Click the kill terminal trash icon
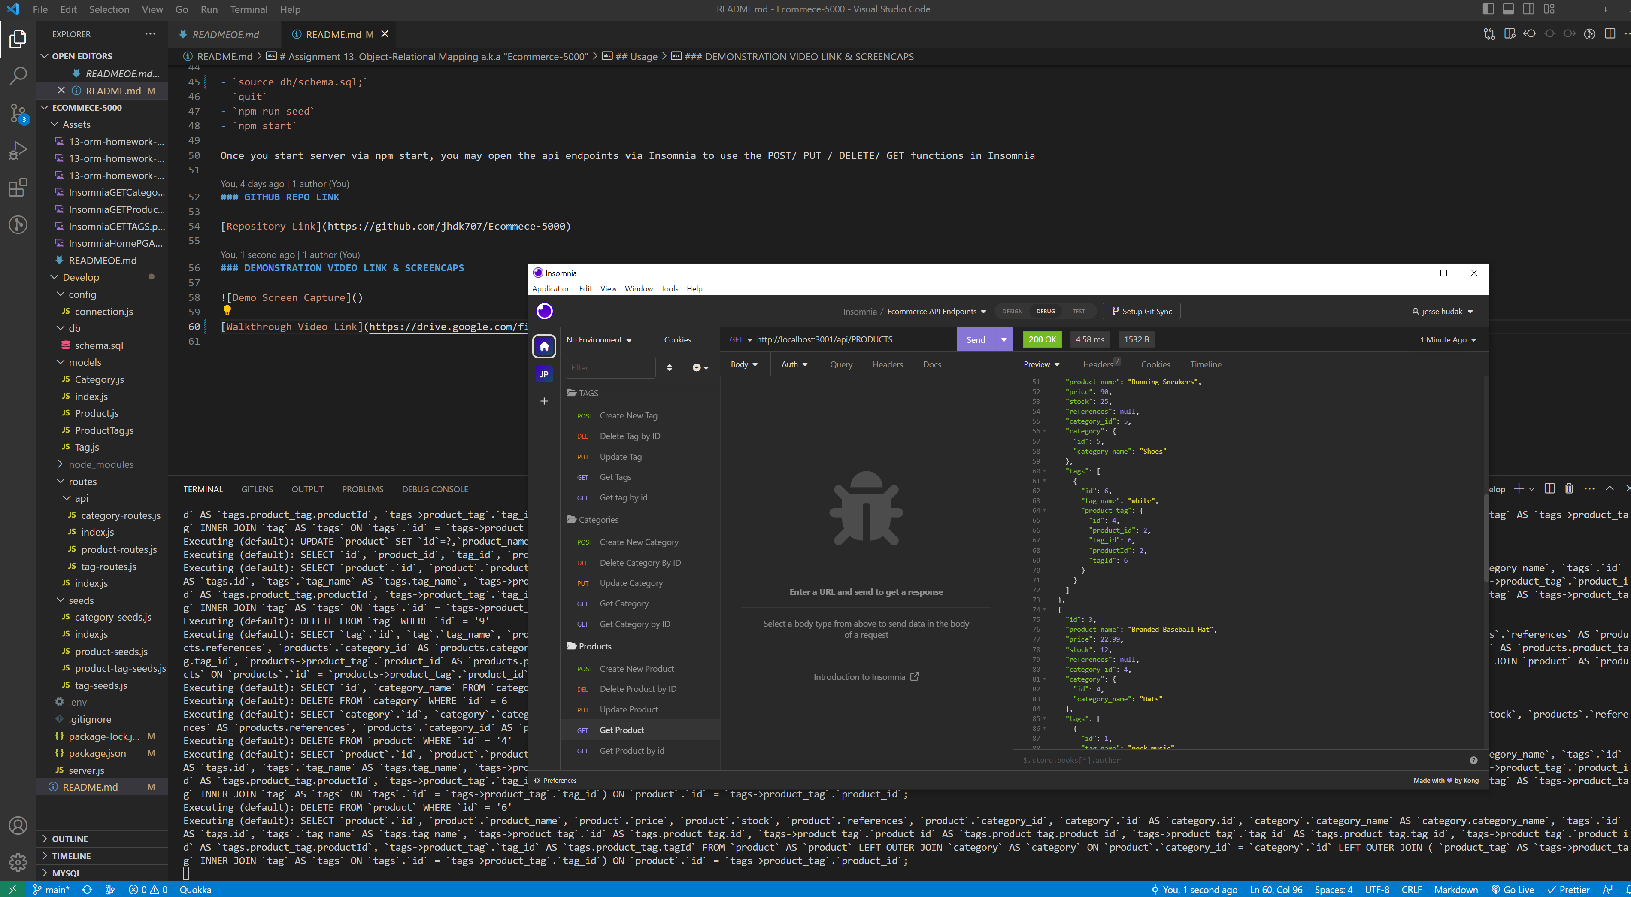 1569,489
